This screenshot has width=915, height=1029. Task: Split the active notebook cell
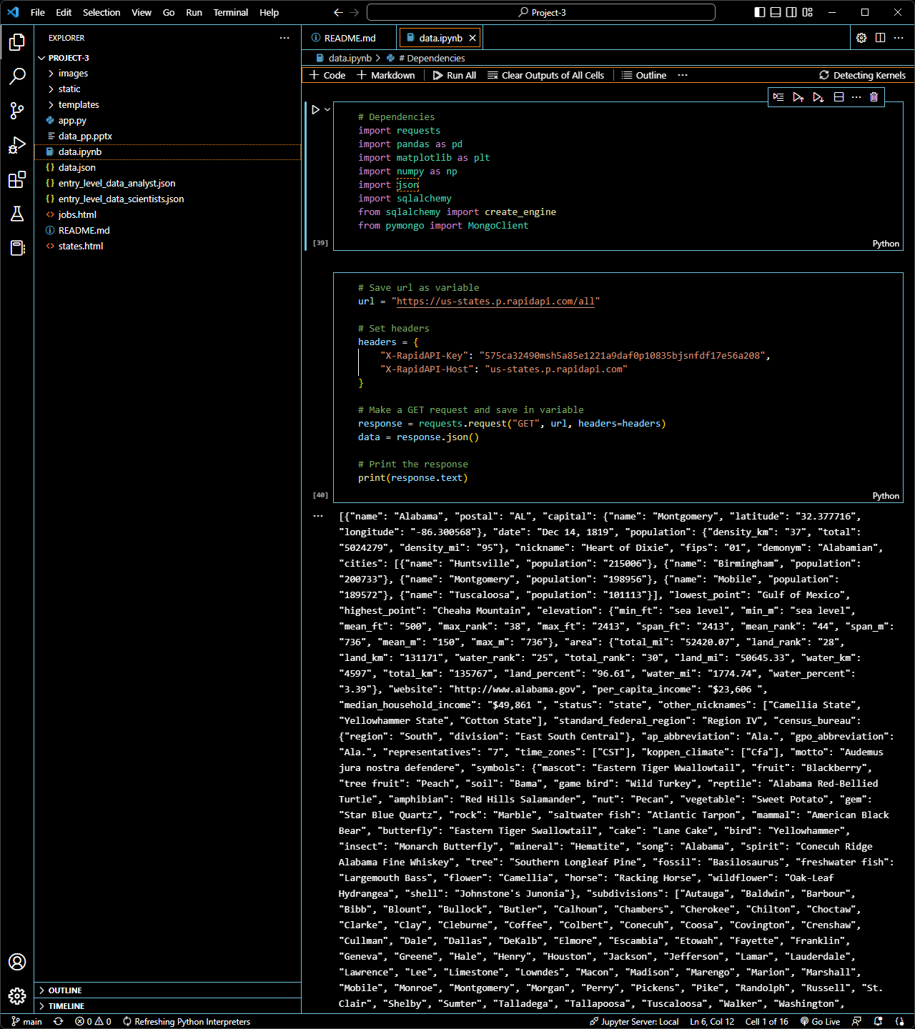(x=839, y=96)
